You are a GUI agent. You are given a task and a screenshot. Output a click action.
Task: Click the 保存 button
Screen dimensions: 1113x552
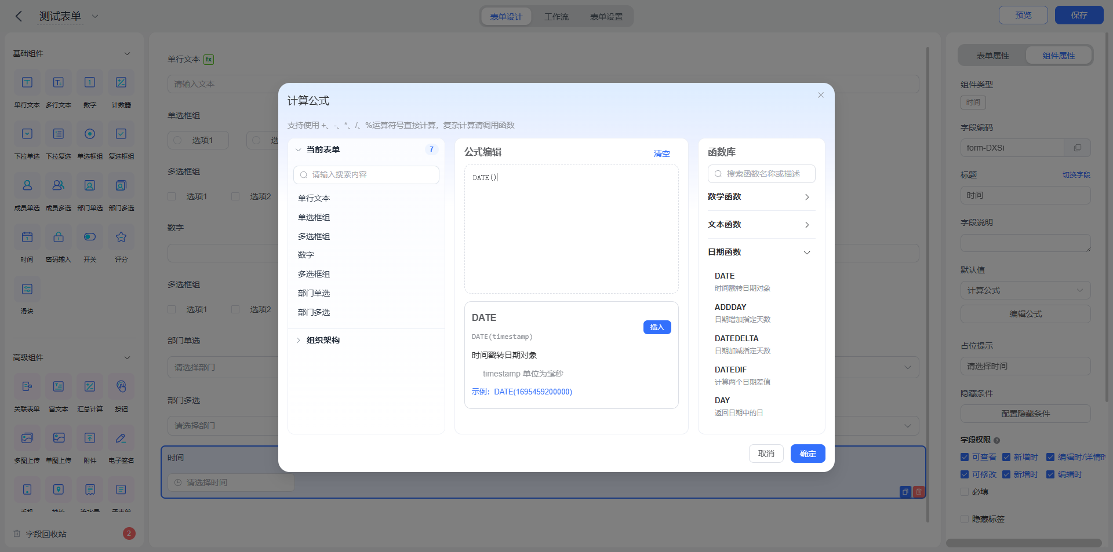coord(1079,15)
